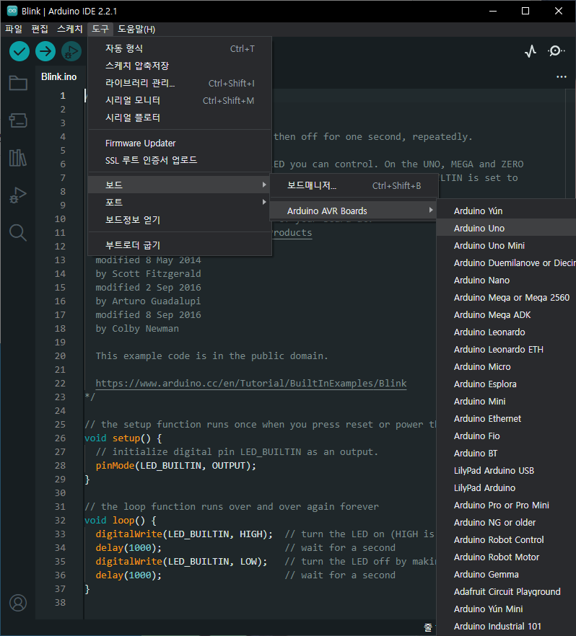Open 라이브러리 관리... entry
576x636 pixels.
click(180, 83)
